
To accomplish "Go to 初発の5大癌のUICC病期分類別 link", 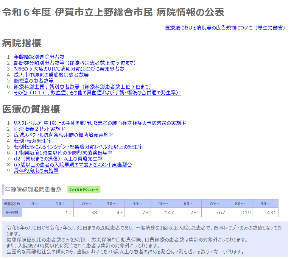I will (x=69, y=69).
